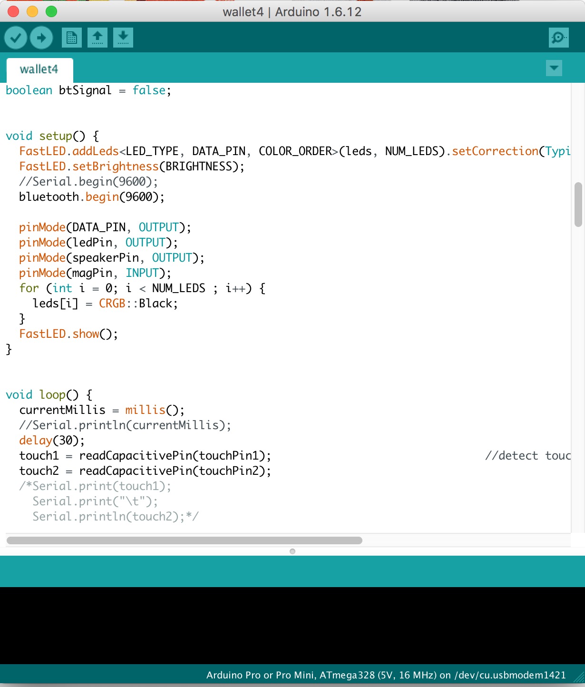
Task: Open a sketch with the up-arrow icon
Action: coord(97,38)
